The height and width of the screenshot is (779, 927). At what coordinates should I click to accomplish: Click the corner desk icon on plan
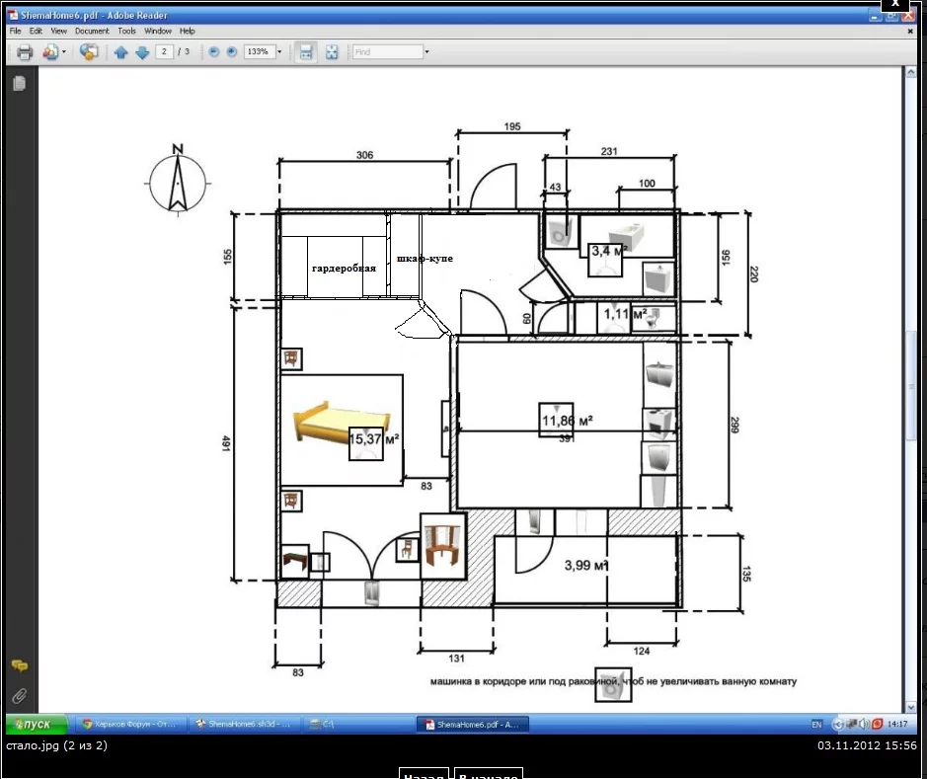[443, 546]
